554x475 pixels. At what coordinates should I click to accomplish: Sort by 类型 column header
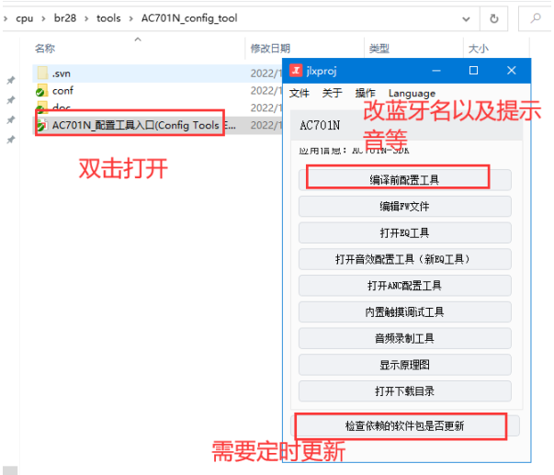pyautogui.click(x=379, y=49)
